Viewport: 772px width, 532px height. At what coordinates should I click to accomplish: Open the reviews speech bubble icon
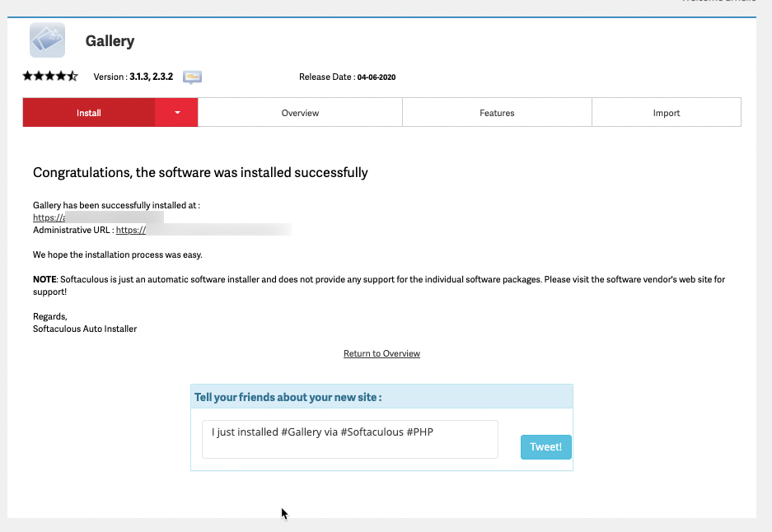[x=193, y=77]
